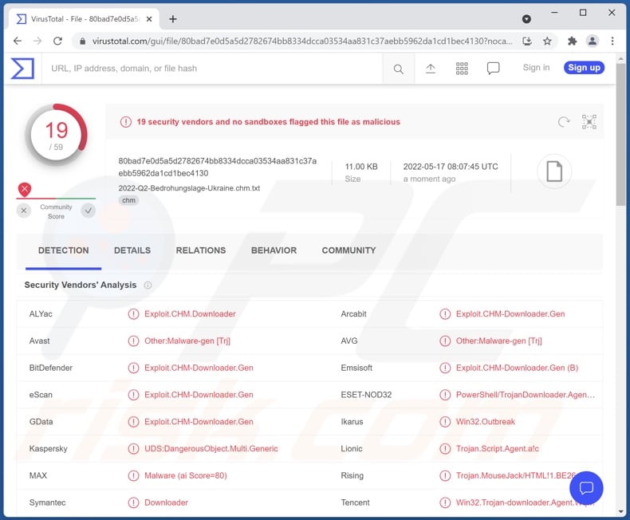Click the 2022-05-17 08:07:45 UTC timestamp

click(451, 167)
